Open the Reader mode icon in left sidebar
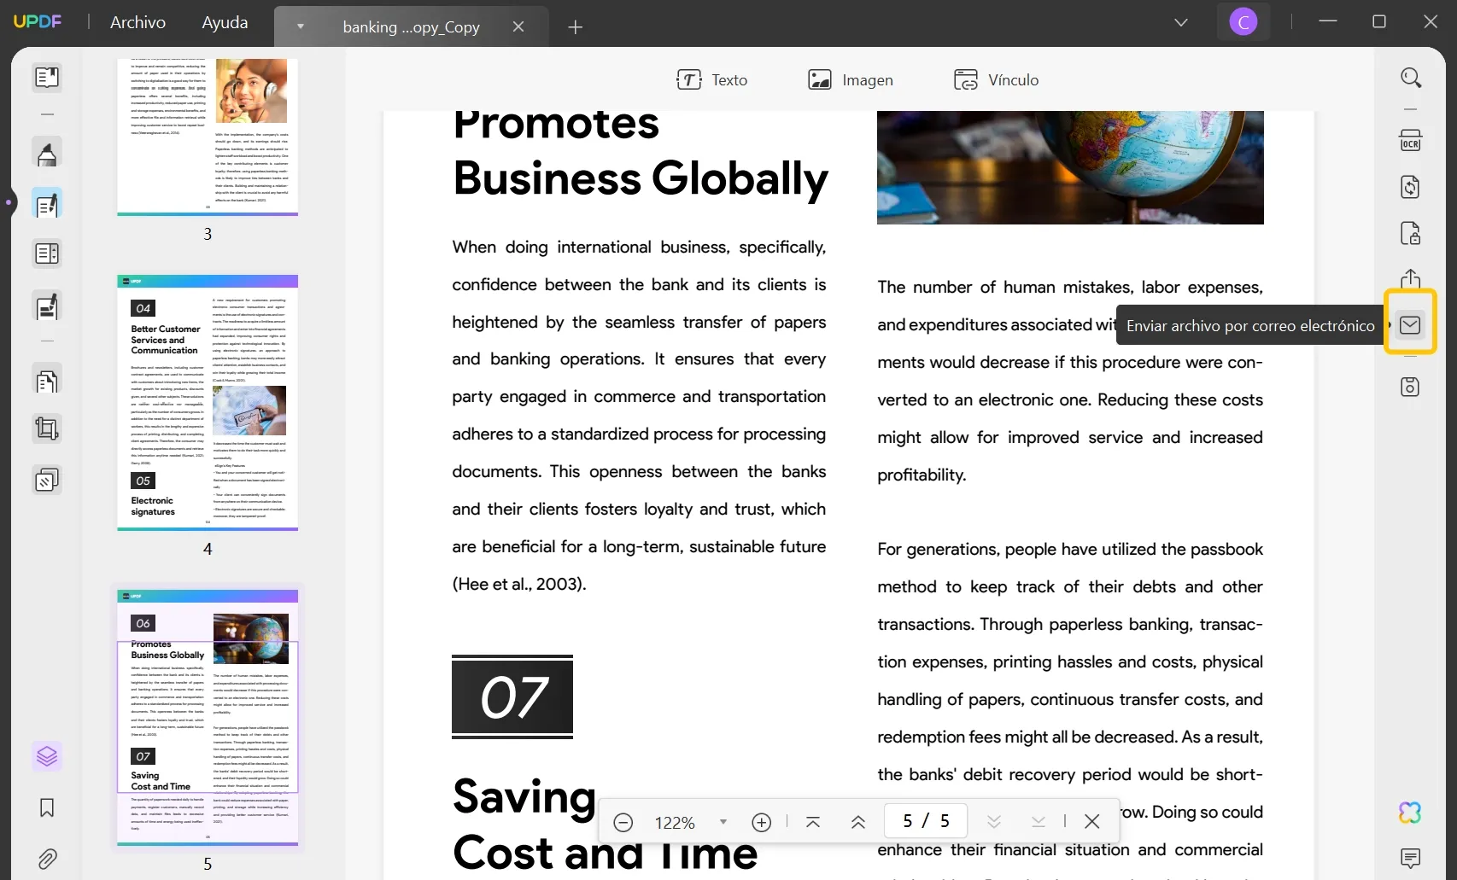The image size is (1457, 880). pyautogui.click(x=47, y=78)
